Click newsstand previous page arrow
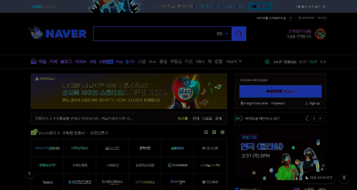357x190 pixels. tap(30, 173)
